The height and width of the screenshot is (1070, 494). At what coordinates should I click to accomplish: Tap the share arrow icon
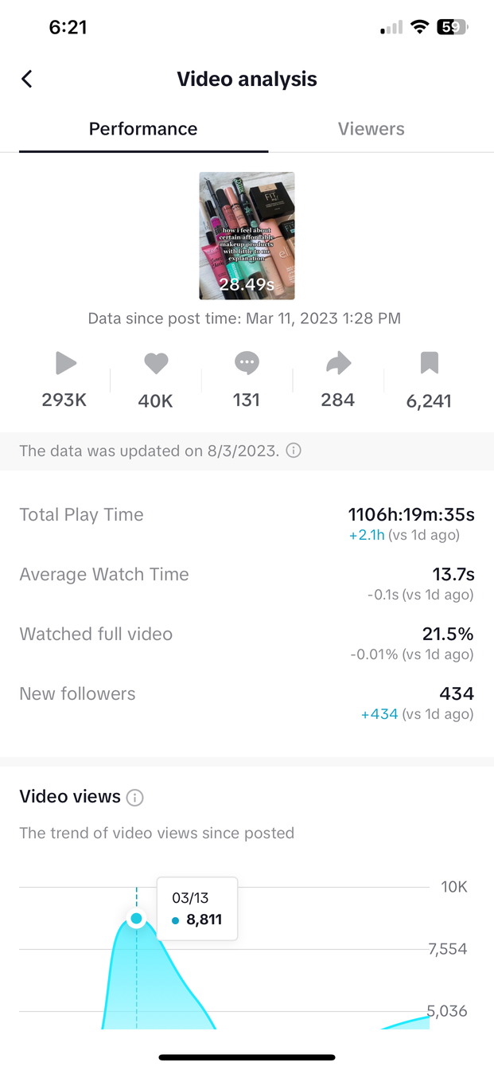tap(338, 364)
